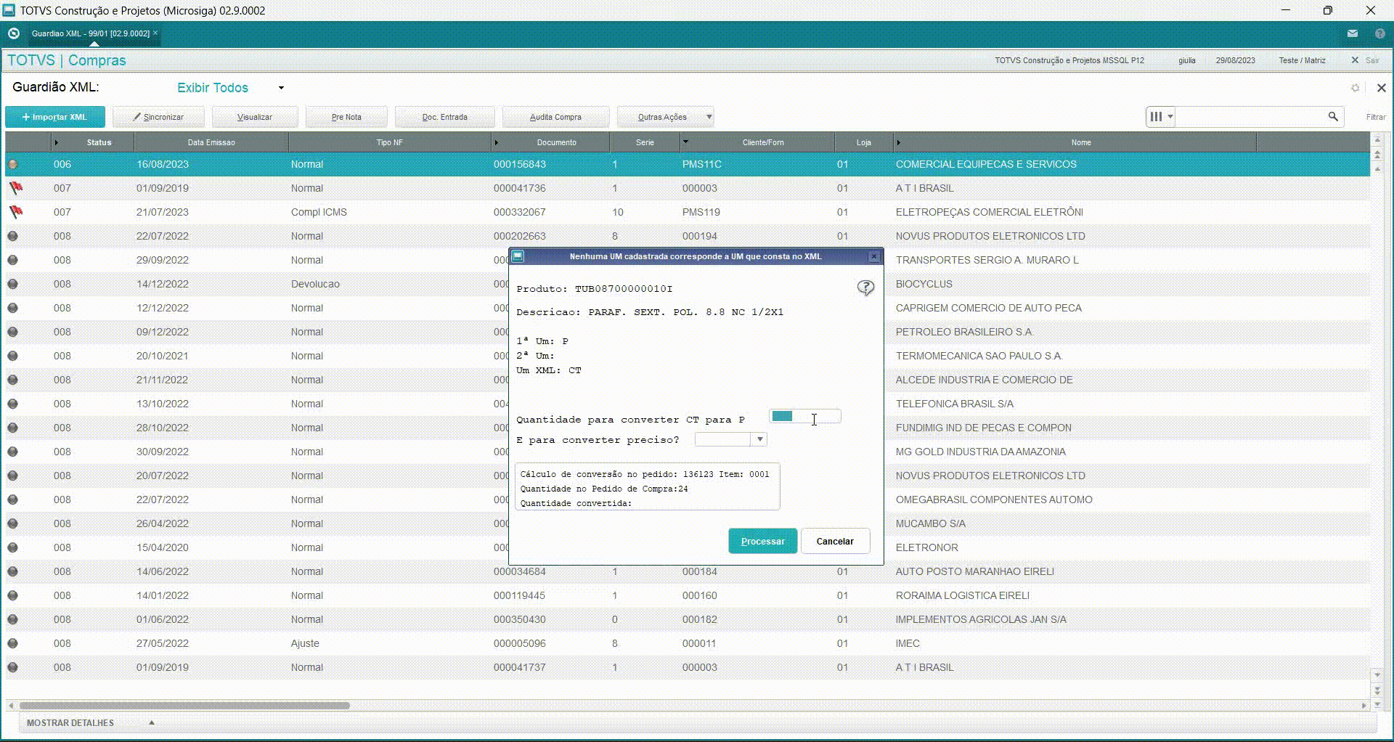Screen dimensions: 1394x742
Task: Click the settings gear icon near Guardião XML
Action: click(x=1355, y=88)
